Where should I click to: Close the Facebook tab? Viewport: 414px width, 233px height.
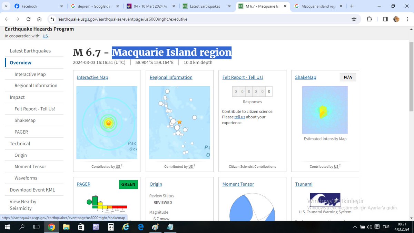point(61,6)
